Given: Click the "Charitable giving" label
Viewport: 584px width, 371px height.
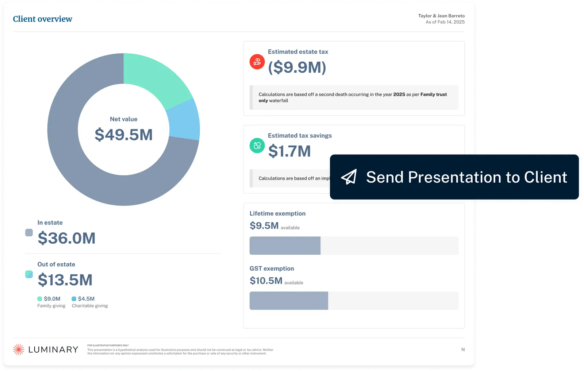Looking at the screenshot, I should click(90, 306).
